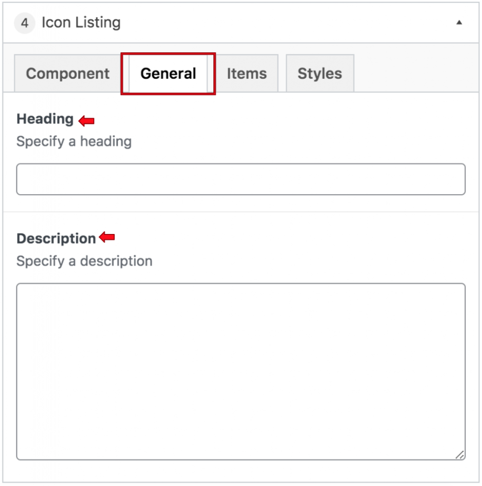Focus the Heading text input field
The image size is (482, 486).
tap(241, 179)
